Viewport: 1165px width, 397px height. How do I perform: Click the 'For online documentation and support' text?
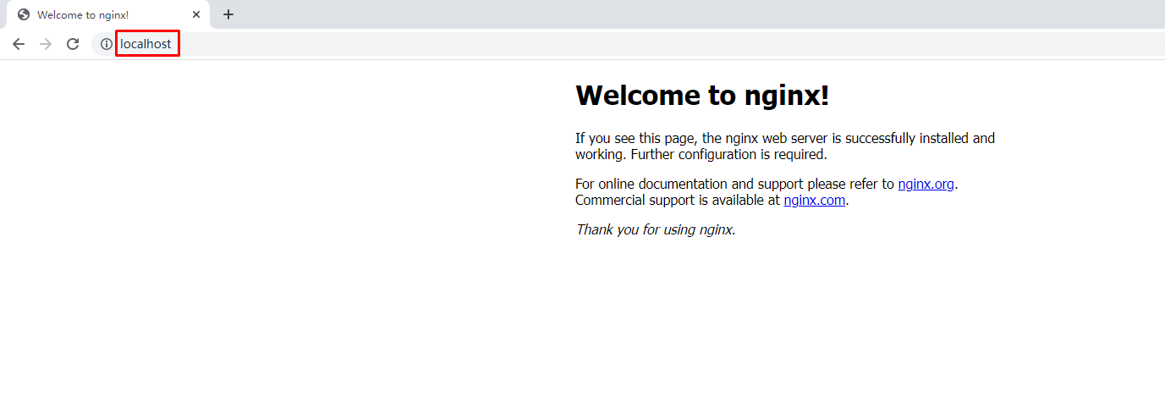(x=689, y=184)
